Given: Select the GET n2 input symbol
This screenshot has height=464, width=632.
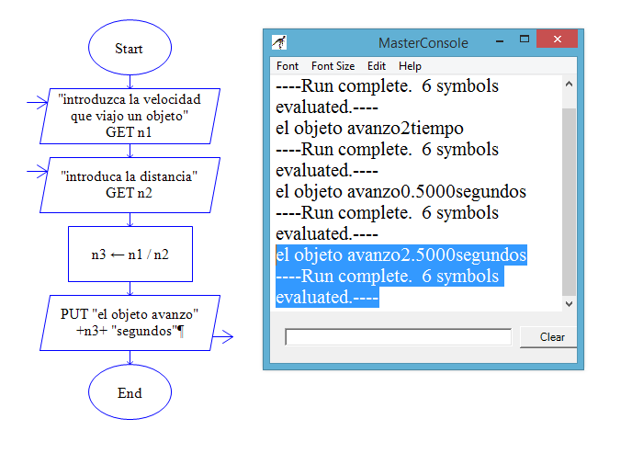Looking at the screenshot, I should 130,185.
